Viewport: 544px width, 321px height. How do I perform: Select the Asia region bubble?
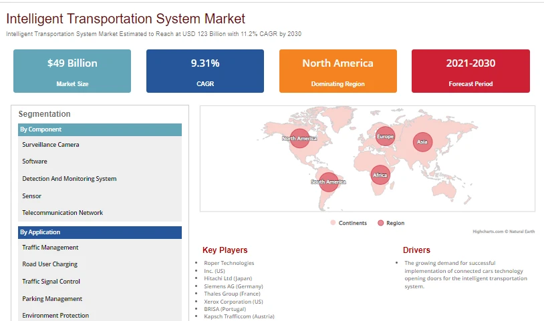pyautogui.click(x=422, y=142)
